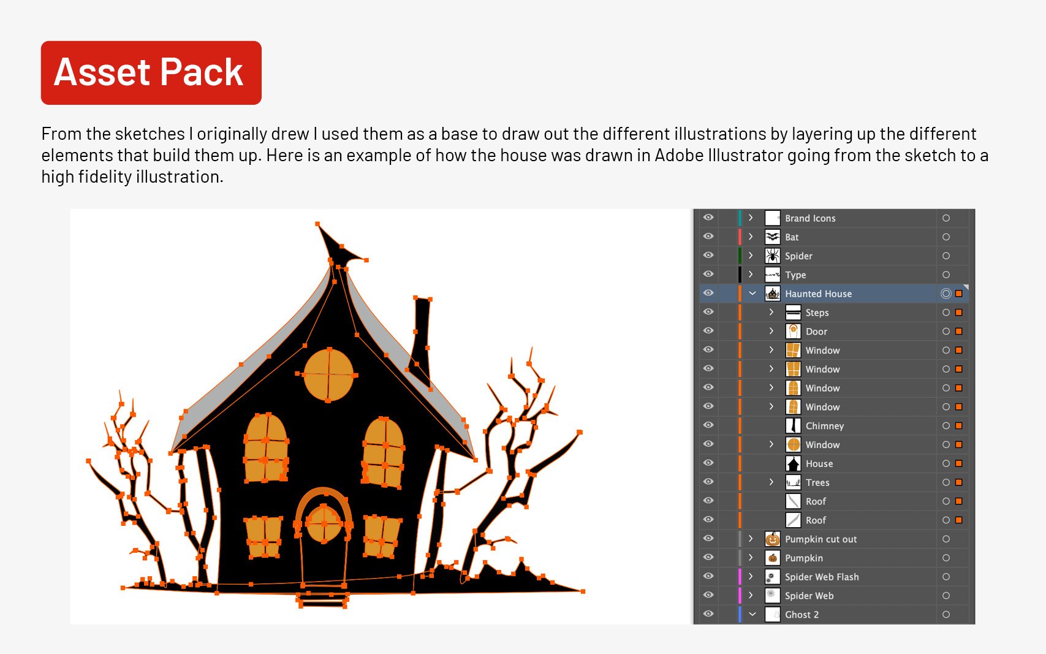Hide the Brand Icons layer

pos(708,218)
